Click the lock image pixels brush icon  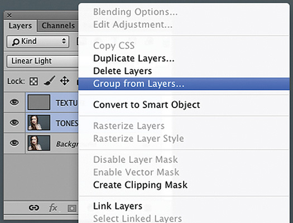(50, 81)
